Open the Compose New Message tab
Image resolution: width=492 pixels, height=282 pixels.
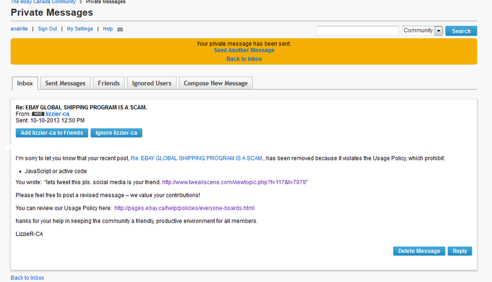pos(216,83)
